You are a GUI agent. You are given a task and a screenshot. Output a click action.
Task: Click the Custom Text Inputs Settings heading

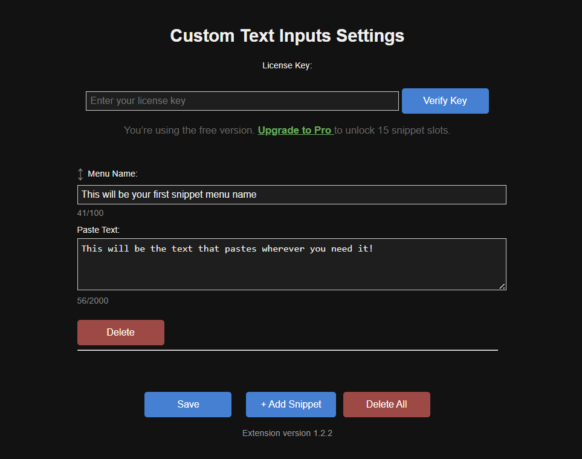pos(287,36)
